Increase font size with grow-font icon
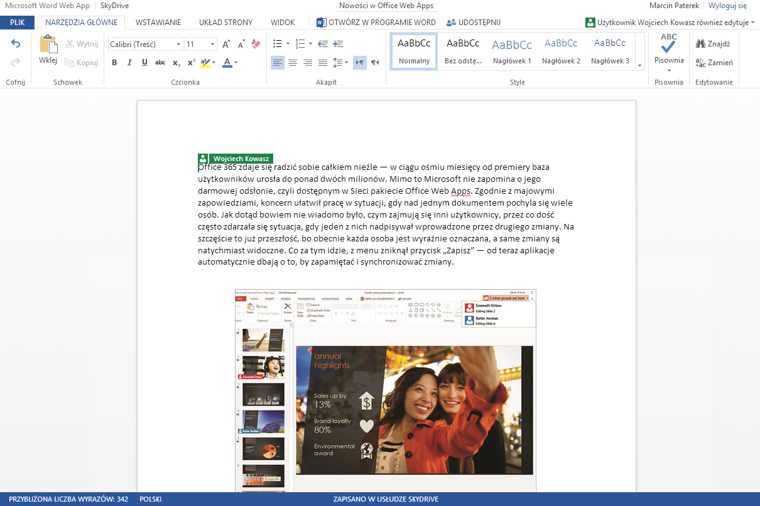The width and height of the screenshot is (760, 506). point(226,44)
